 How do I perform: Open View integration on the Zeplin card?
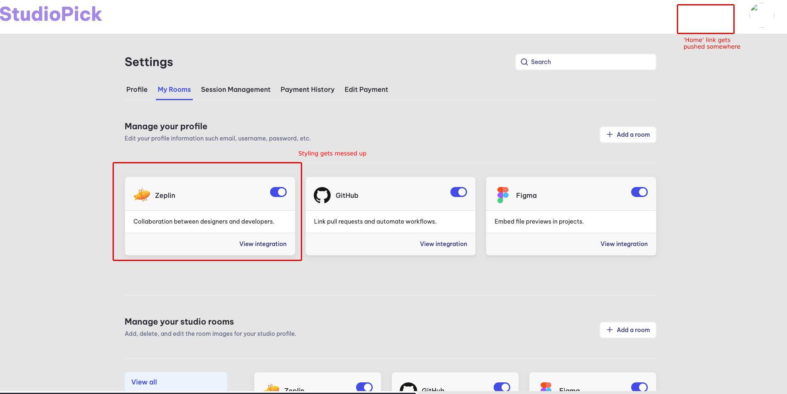tap(263, 244)
